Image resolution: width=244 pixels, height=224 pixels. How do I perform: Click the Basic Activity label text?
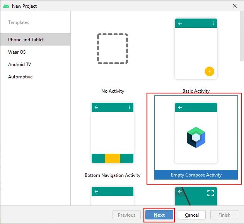pyautogui.click(x=196, y=91)
